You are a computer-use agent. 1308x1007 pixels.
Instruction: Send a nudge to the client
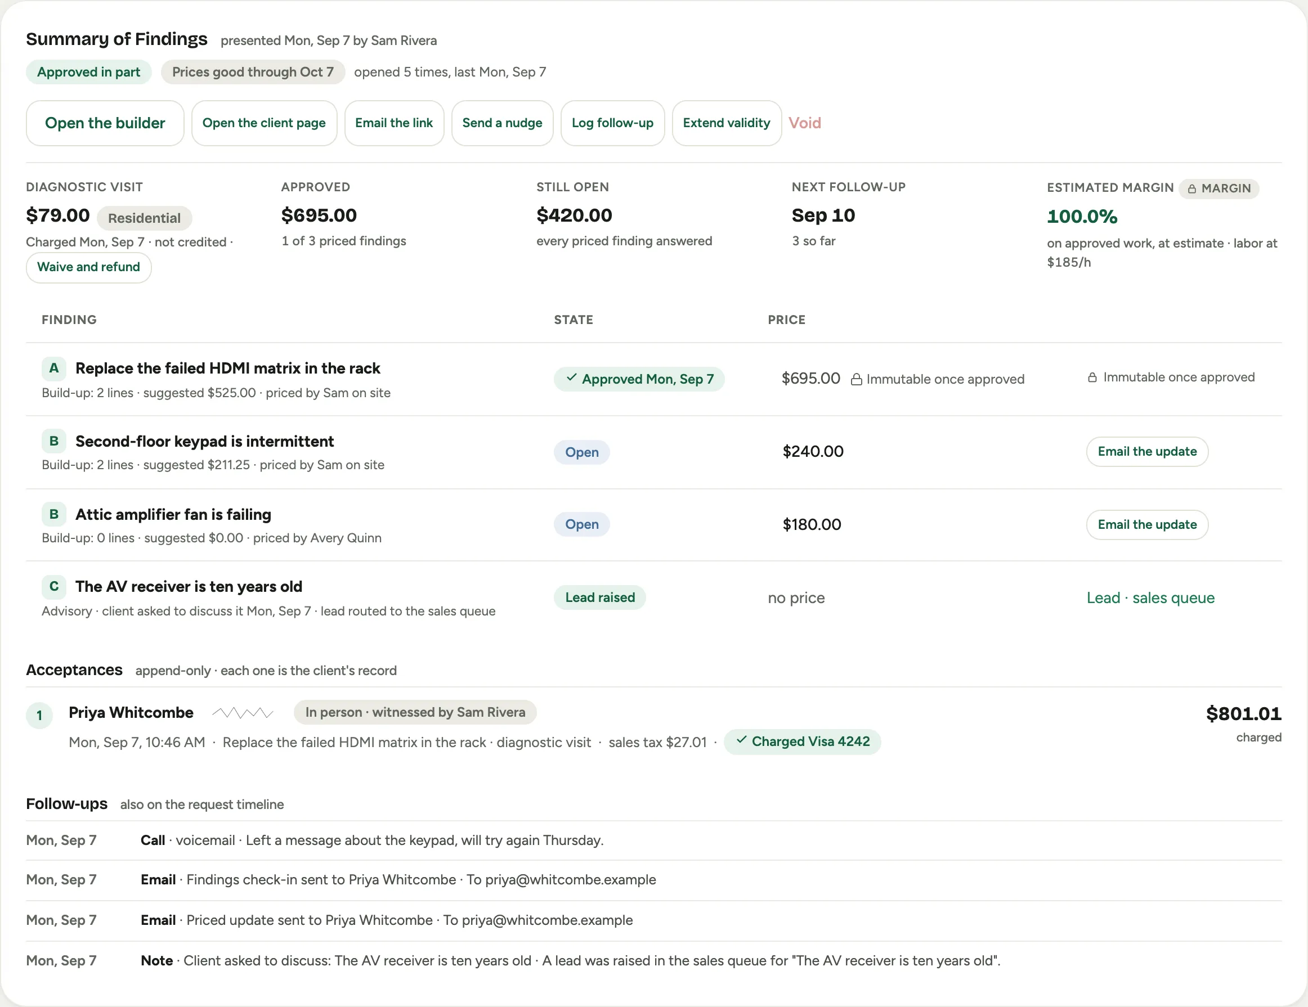pos(502,123)
